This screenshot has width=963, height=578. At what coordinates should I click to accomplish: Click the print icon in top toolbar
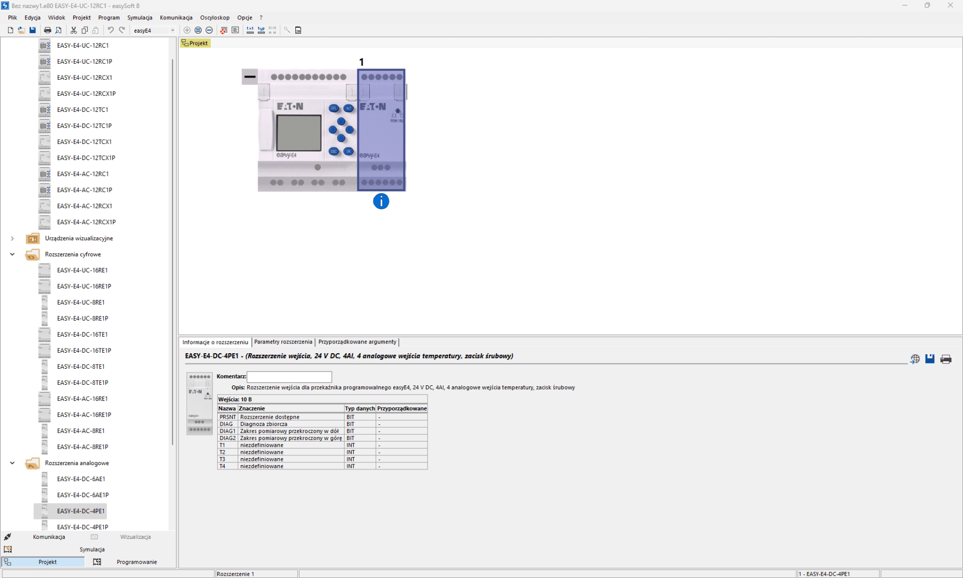[x=47, y=31]
